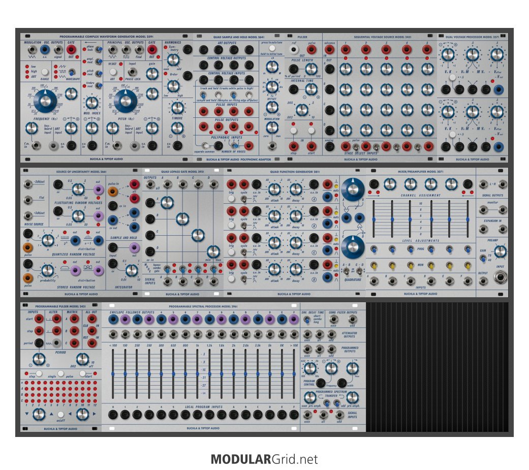
Task: Click the large preamp INPUT jack
Action: point(501,277)
